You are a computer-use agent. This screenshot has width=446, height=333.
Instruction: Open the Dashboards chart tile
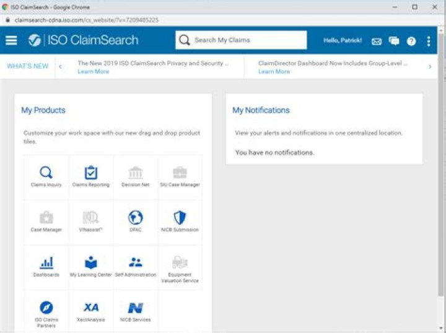(x=46, y=267)
